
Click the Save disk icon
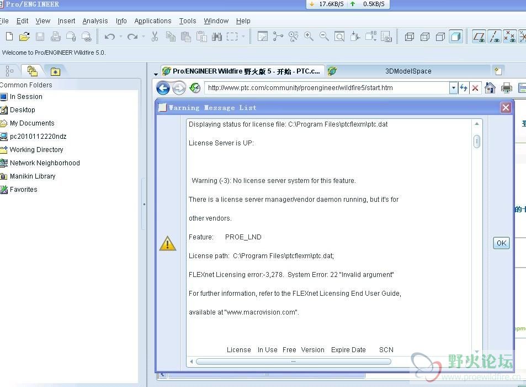pos(40,36)
